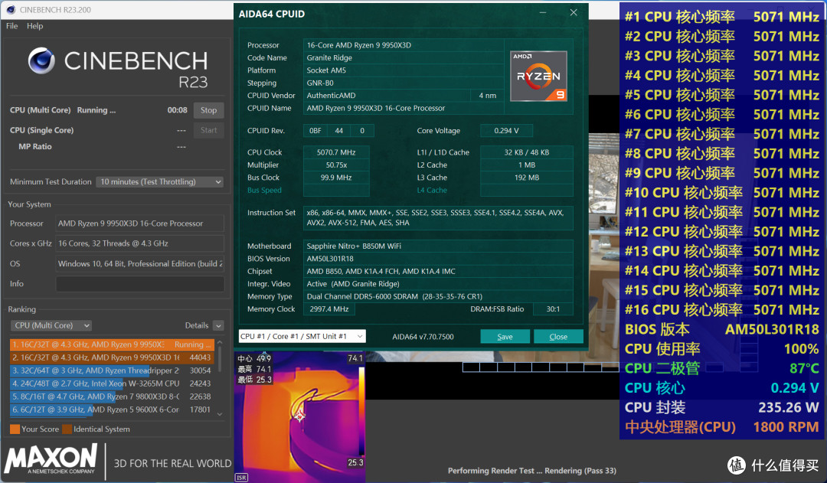Click the BIOS Version value AM50L301R18
This screenshot has height=483, width=827.
click(438, 259)
